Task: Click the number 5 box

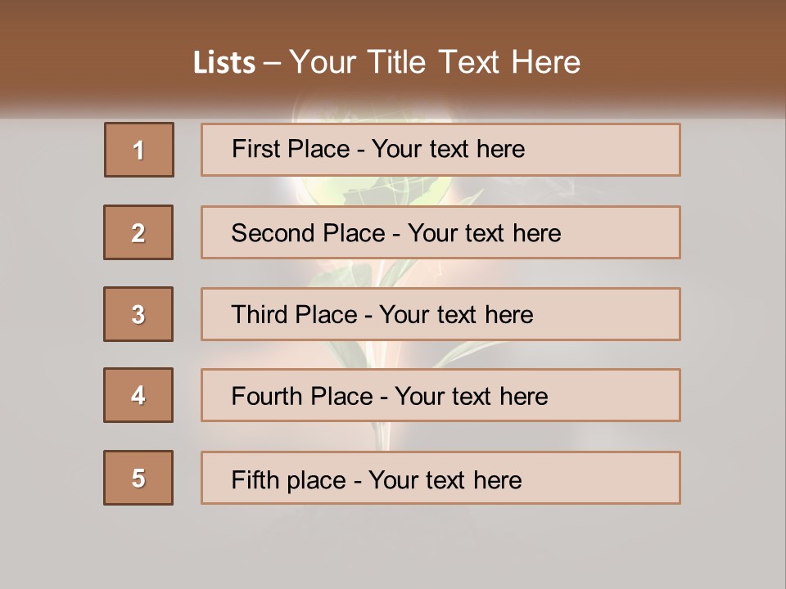Action: point(138,478)
